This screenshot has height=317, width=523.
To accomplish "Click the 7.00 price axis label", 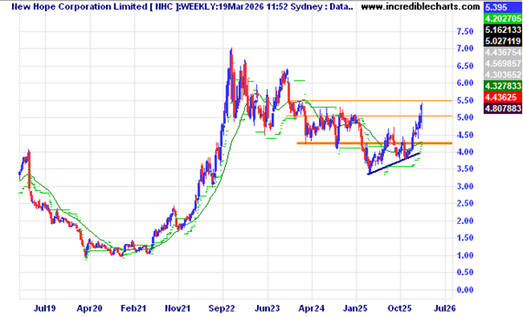I will click(465, 49).
